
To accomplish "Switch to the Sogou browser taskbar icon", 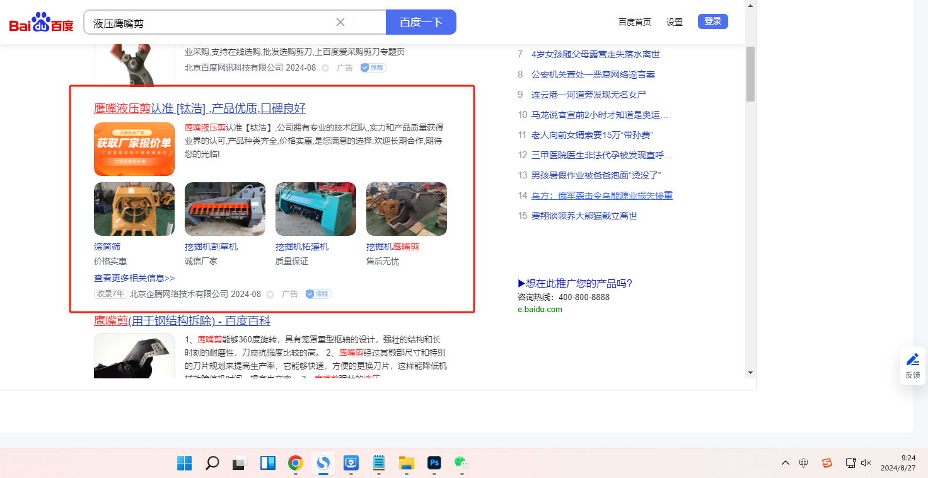I will pos(323,463).
